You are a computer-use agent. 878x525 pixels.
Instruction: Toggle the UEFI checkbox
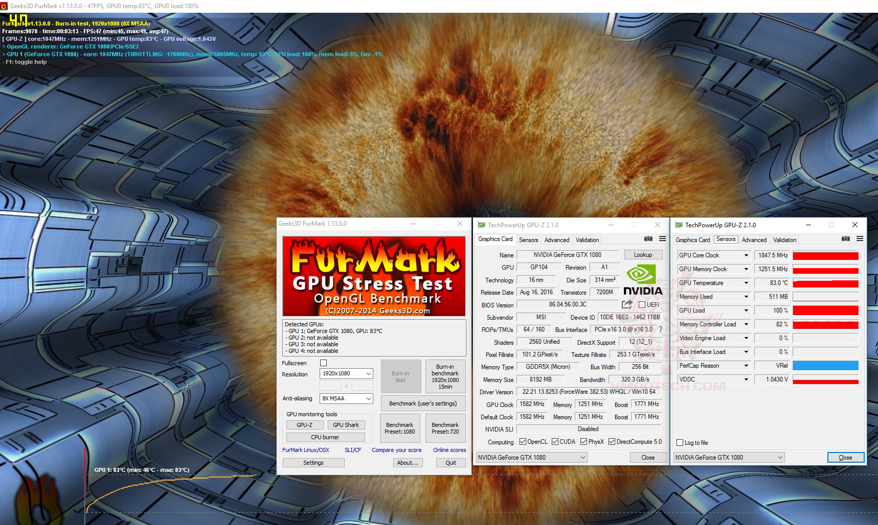tap(642, 305)
